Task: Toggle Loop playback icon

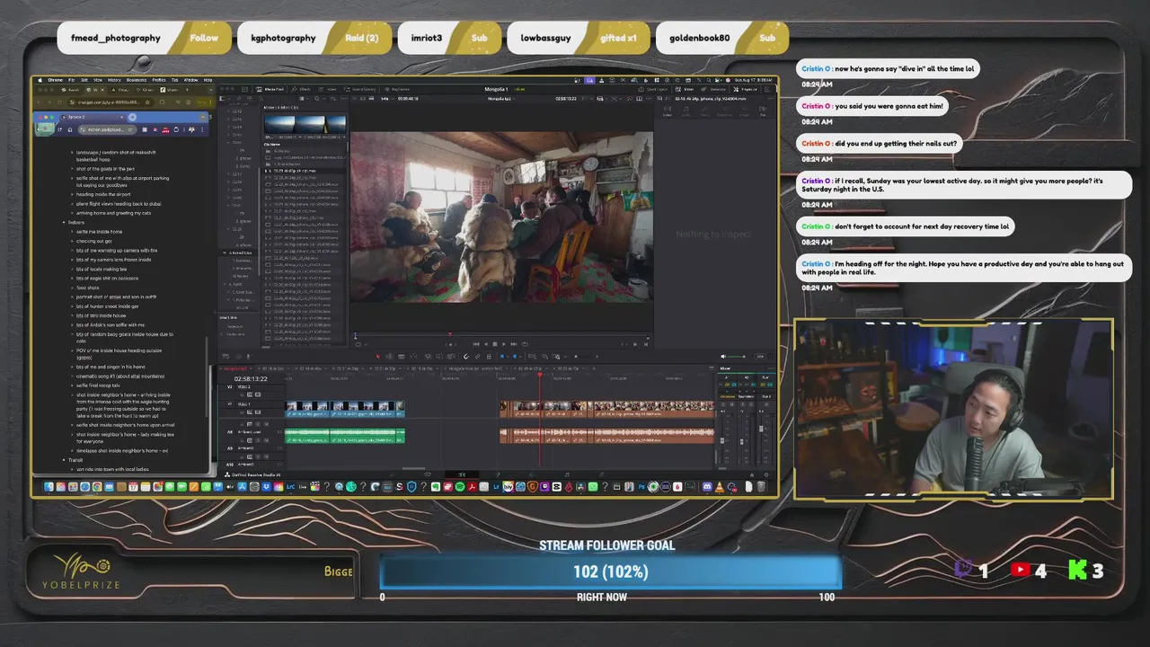Action: point(525,344)
